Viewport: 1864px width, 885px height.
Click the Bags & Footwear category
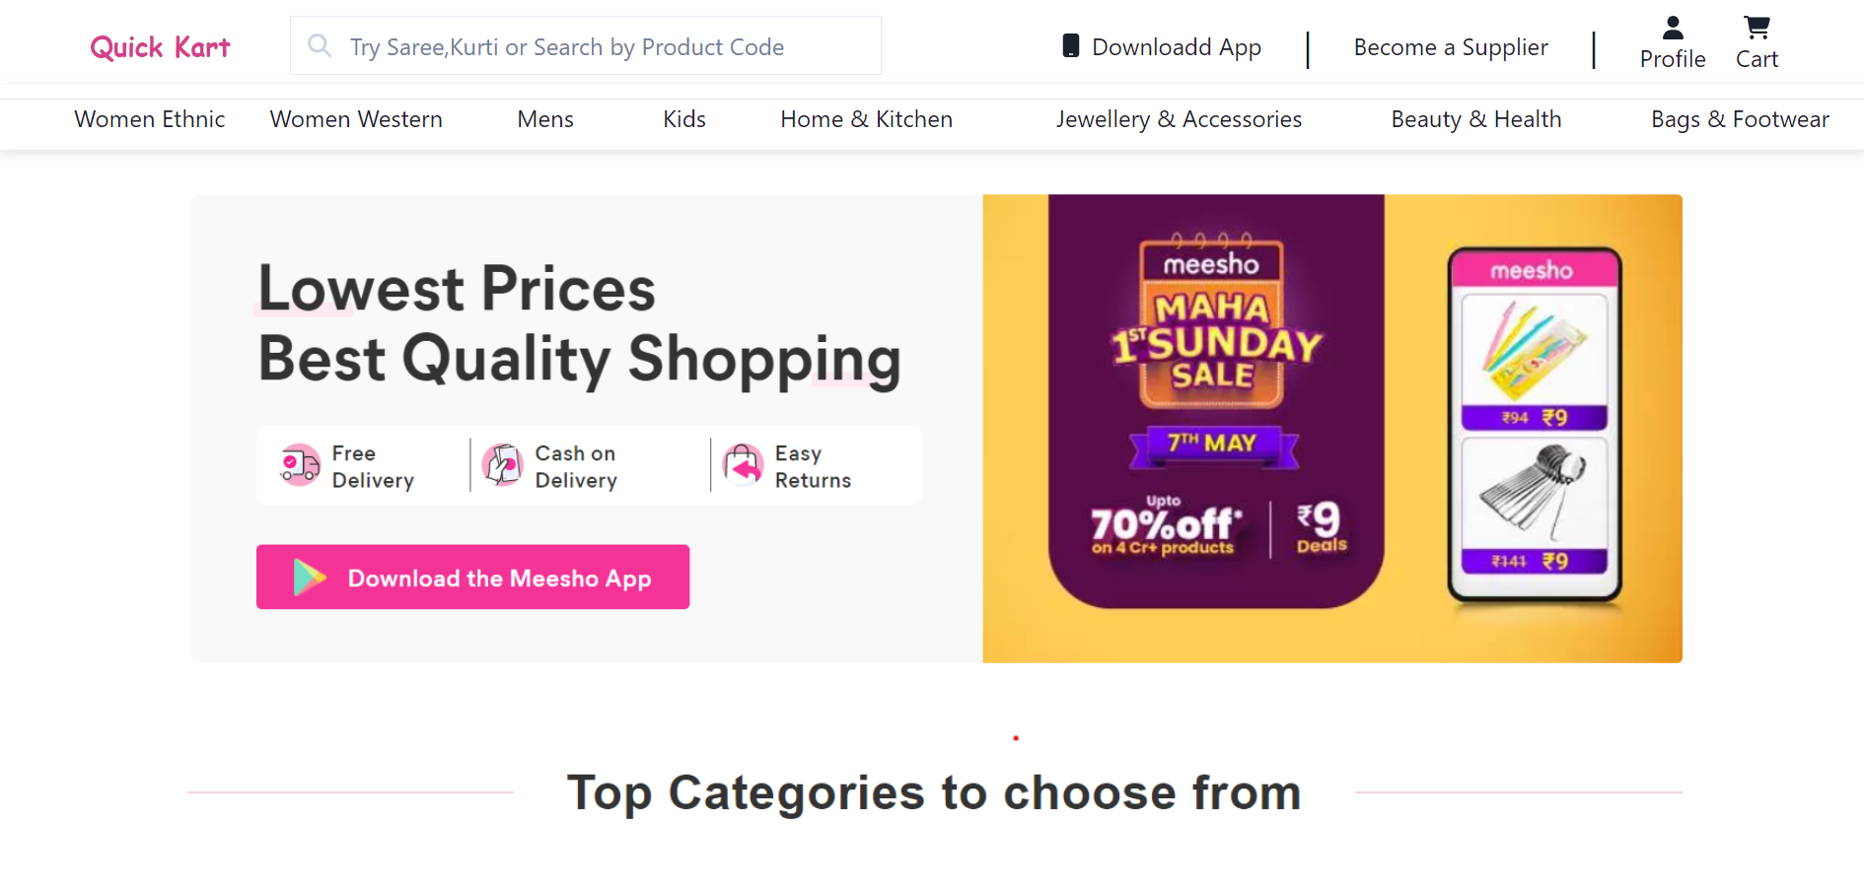[x=1739, y=119]
